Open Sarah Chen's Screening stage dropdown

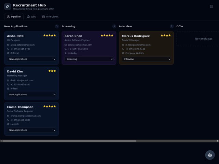click(89, 59)
